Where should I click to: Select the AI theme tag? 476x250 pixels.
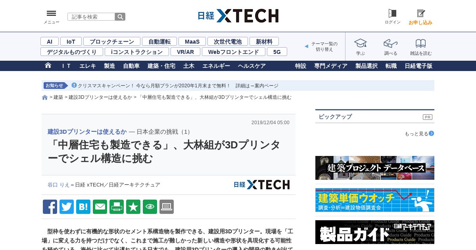click(50, 41)
